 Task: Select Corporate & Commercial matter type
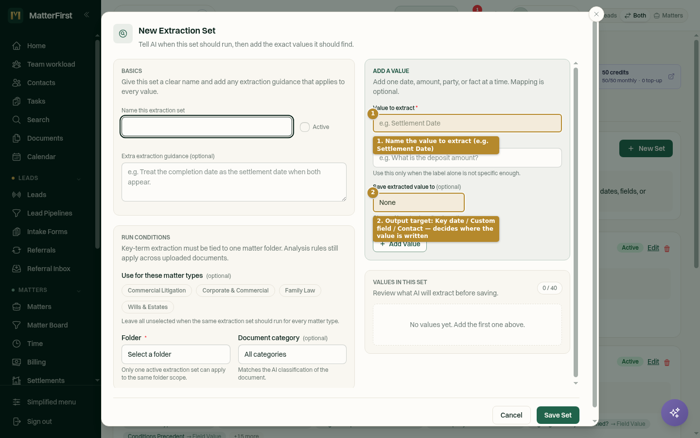pyautogui.click(x=235, y=291)
